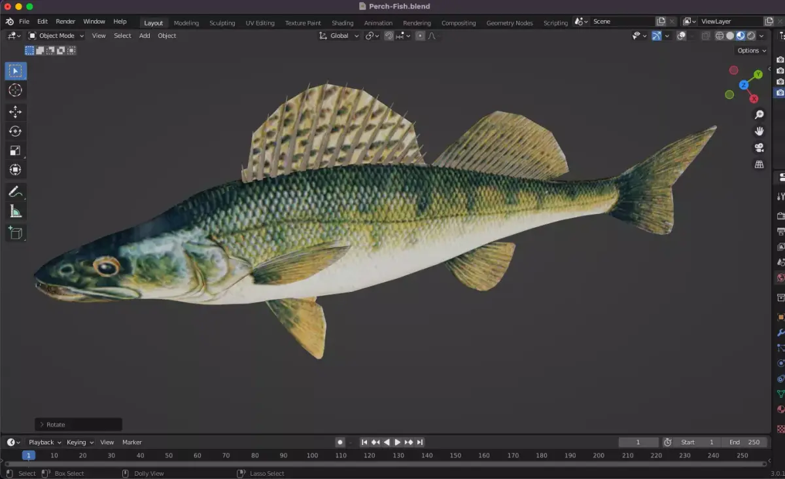
Task: Click the zoom magnifier viewport icon
Action: click(759, 115)
